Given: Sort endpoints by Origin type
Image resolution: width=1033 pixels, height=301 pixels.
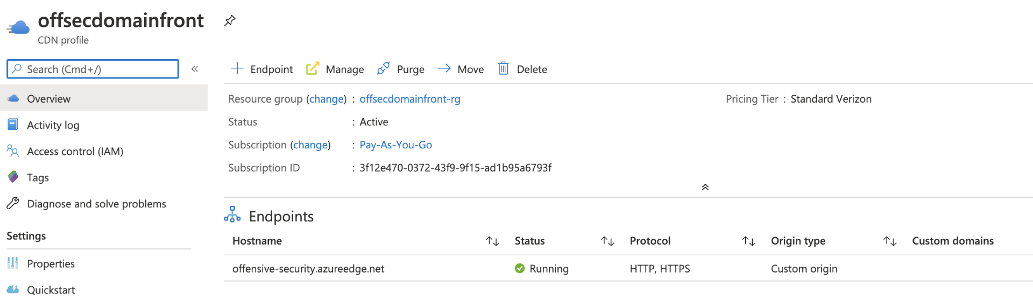Looking at the screenshot, I should click(x=890, y=241).
